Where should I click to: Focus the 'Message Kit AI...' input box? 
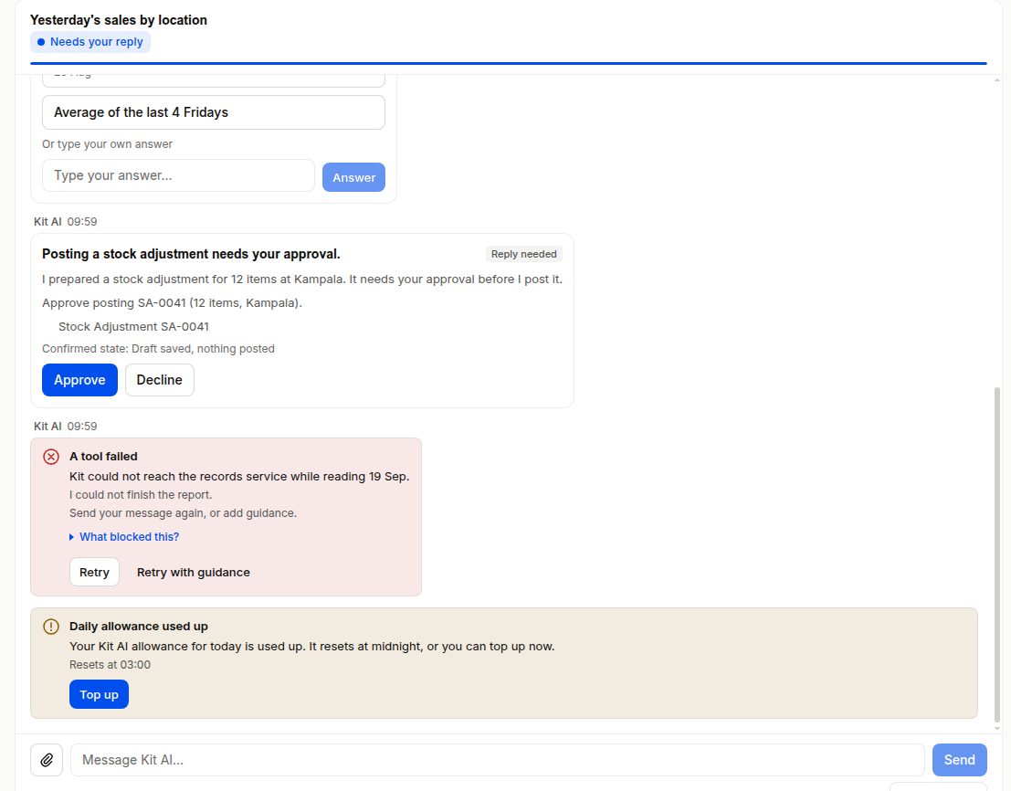497,759
